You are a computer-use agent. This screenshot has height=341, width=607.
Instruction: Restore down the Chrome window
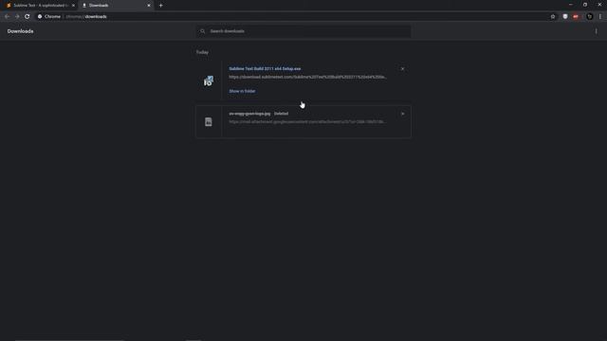click(x=585, y=5)
